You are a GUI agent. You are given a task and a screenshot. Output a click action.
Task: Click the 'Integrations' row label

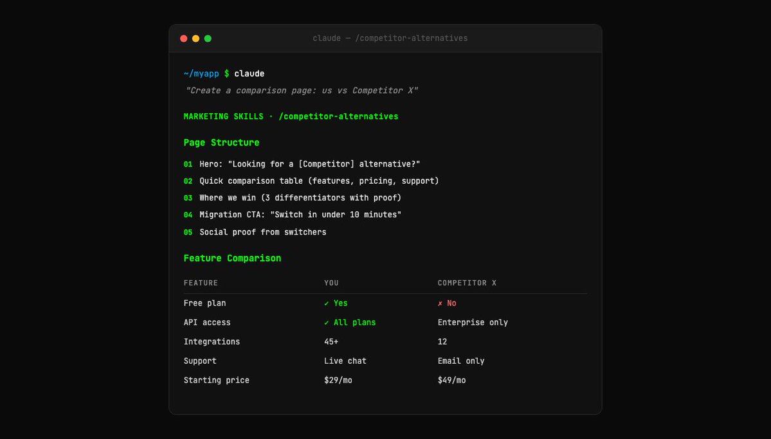tap(212, 342)
